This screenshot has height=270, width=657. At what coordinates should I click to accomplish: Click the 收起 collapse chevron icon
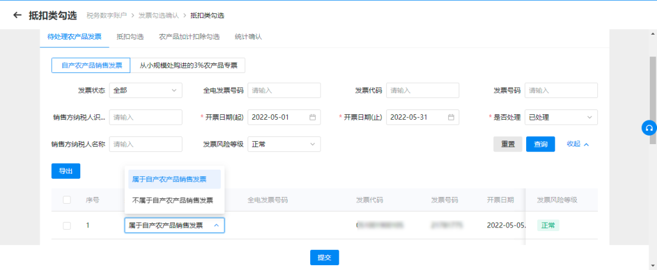coord(586,144)
